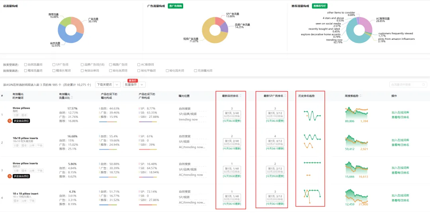Click the keyword text 18x18 pillow inserts

[25, 138]
